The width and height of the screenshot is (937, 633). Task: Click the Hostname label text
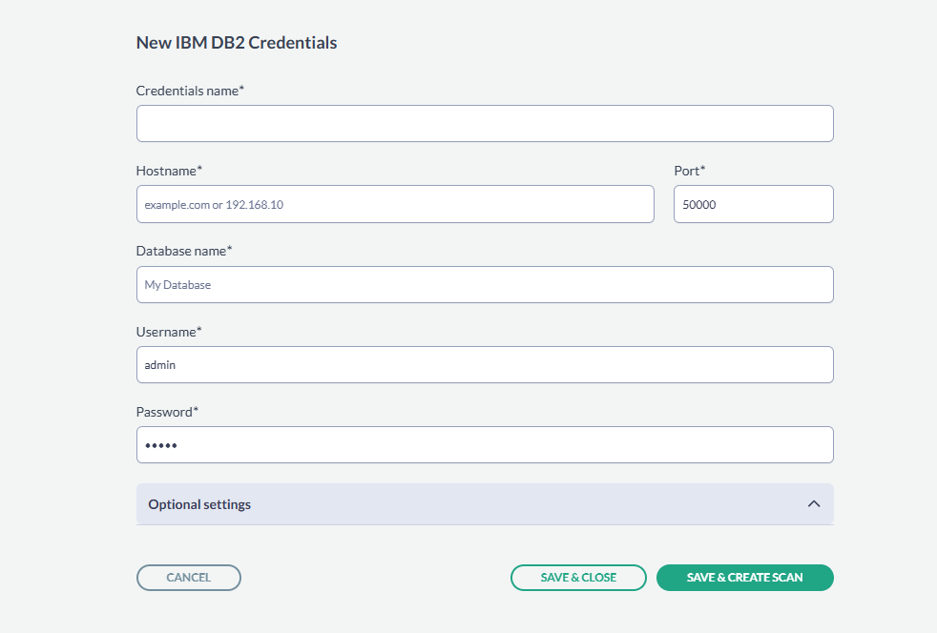tap(169, 171)
